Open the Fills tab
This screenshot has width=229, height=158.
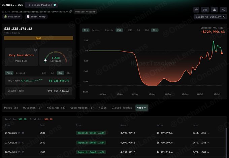103,108
